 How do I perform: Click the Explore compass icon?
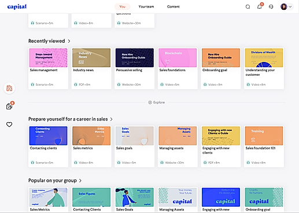(150, 102)
